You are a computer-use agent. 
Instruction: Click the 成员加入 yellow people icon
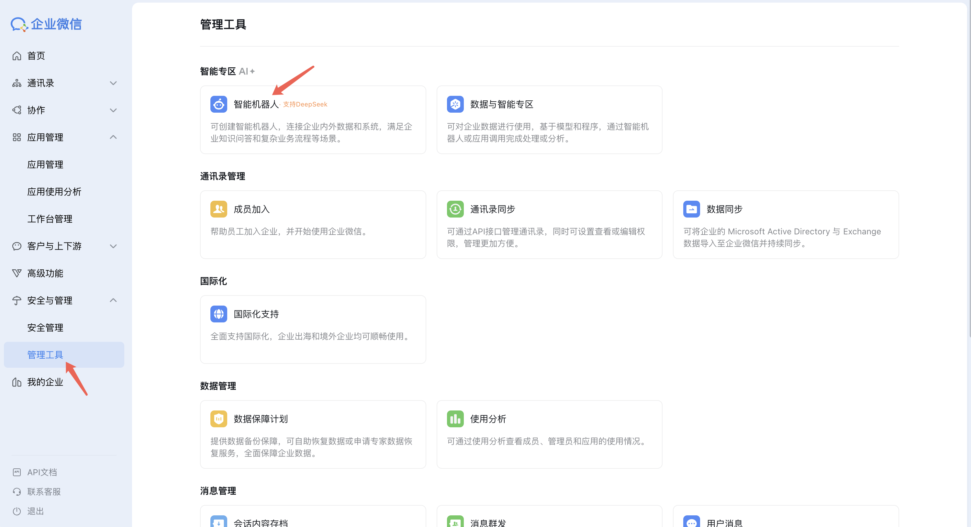[218, 209]
